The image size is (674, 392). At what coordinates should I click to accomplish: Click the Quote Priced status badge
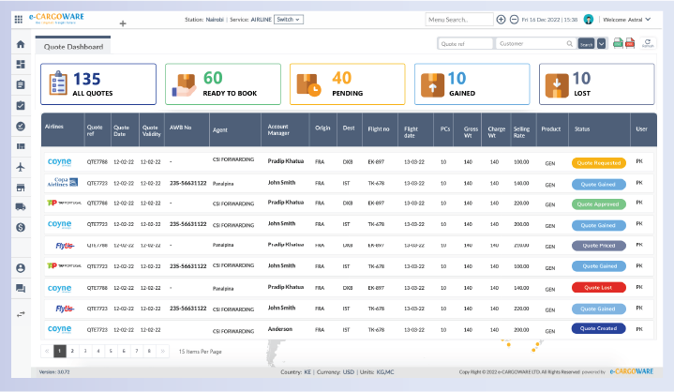point(598,246)
